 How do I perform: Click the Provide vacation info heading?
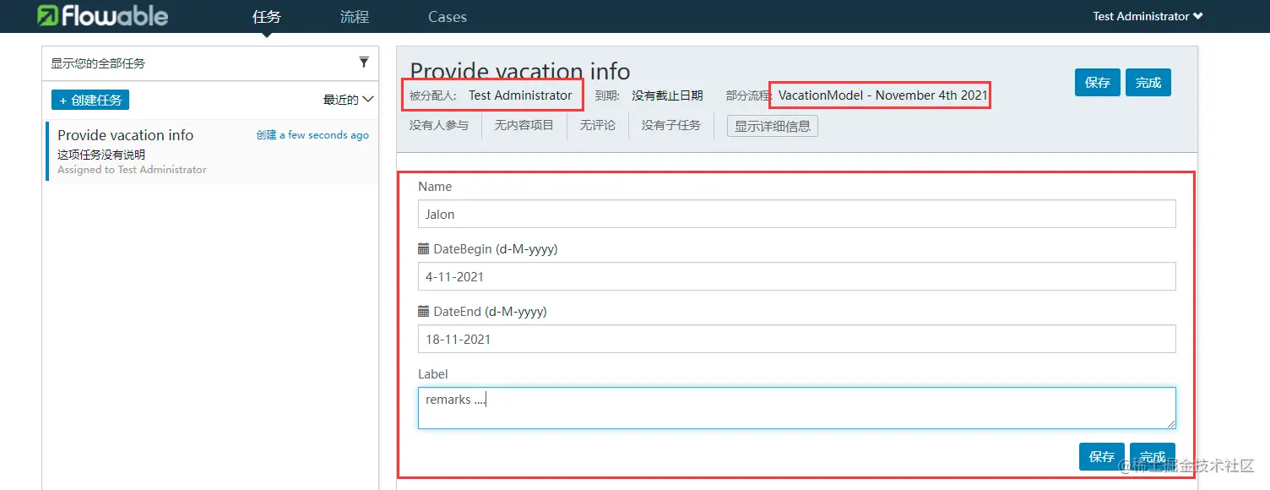pyautogui.click(x=520, y=70)
